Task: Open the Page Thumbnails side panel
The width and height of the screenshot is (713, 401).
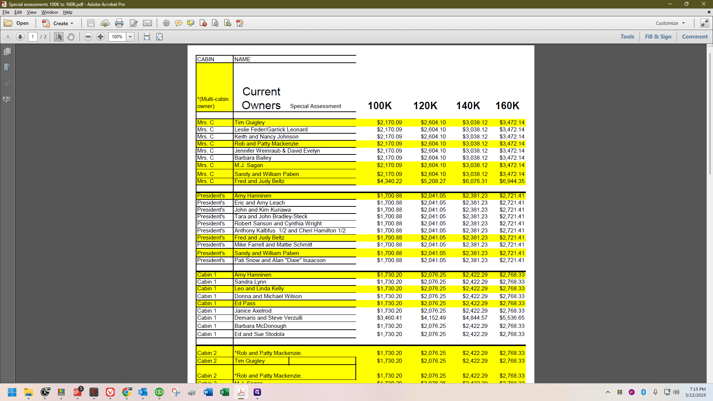Action: click(x=7, y=52)
